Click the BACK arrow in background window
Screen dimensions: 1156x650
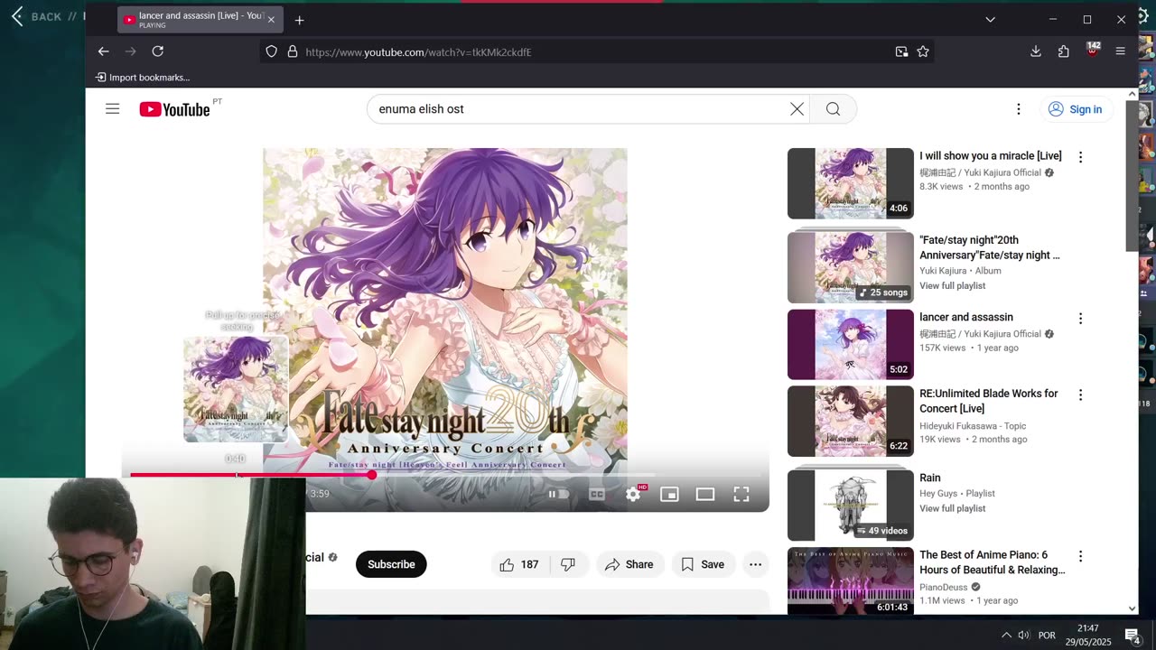(x=17, y=16)
